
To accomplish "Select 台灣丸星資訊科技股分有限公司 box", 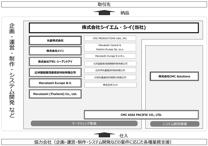I will point(110,77).
